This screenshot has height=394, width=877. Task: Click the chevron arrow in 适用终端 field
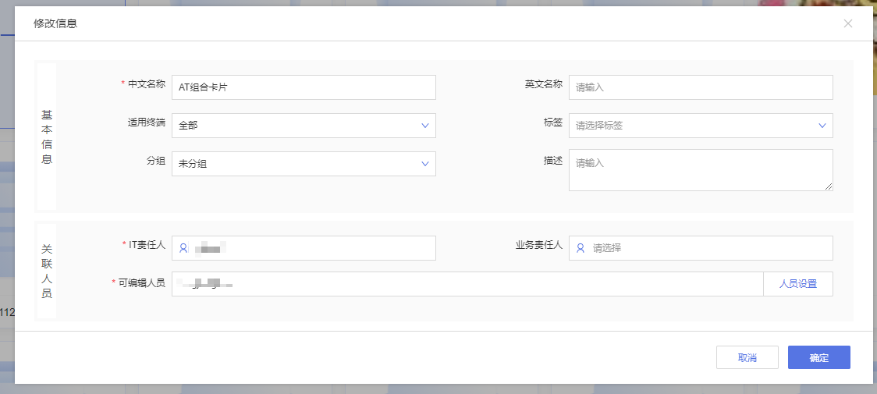(425, 126)
